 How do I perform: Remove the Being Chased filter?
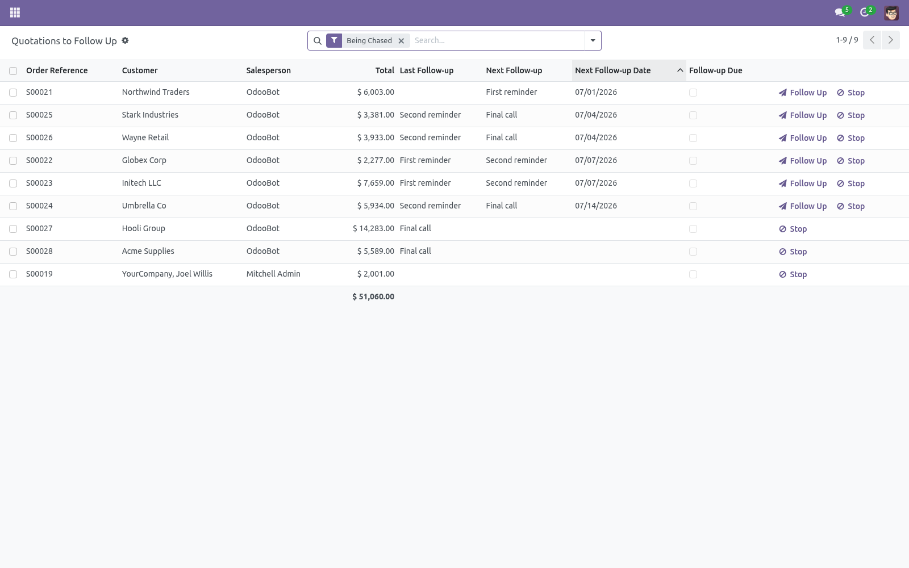pos(401,40)
